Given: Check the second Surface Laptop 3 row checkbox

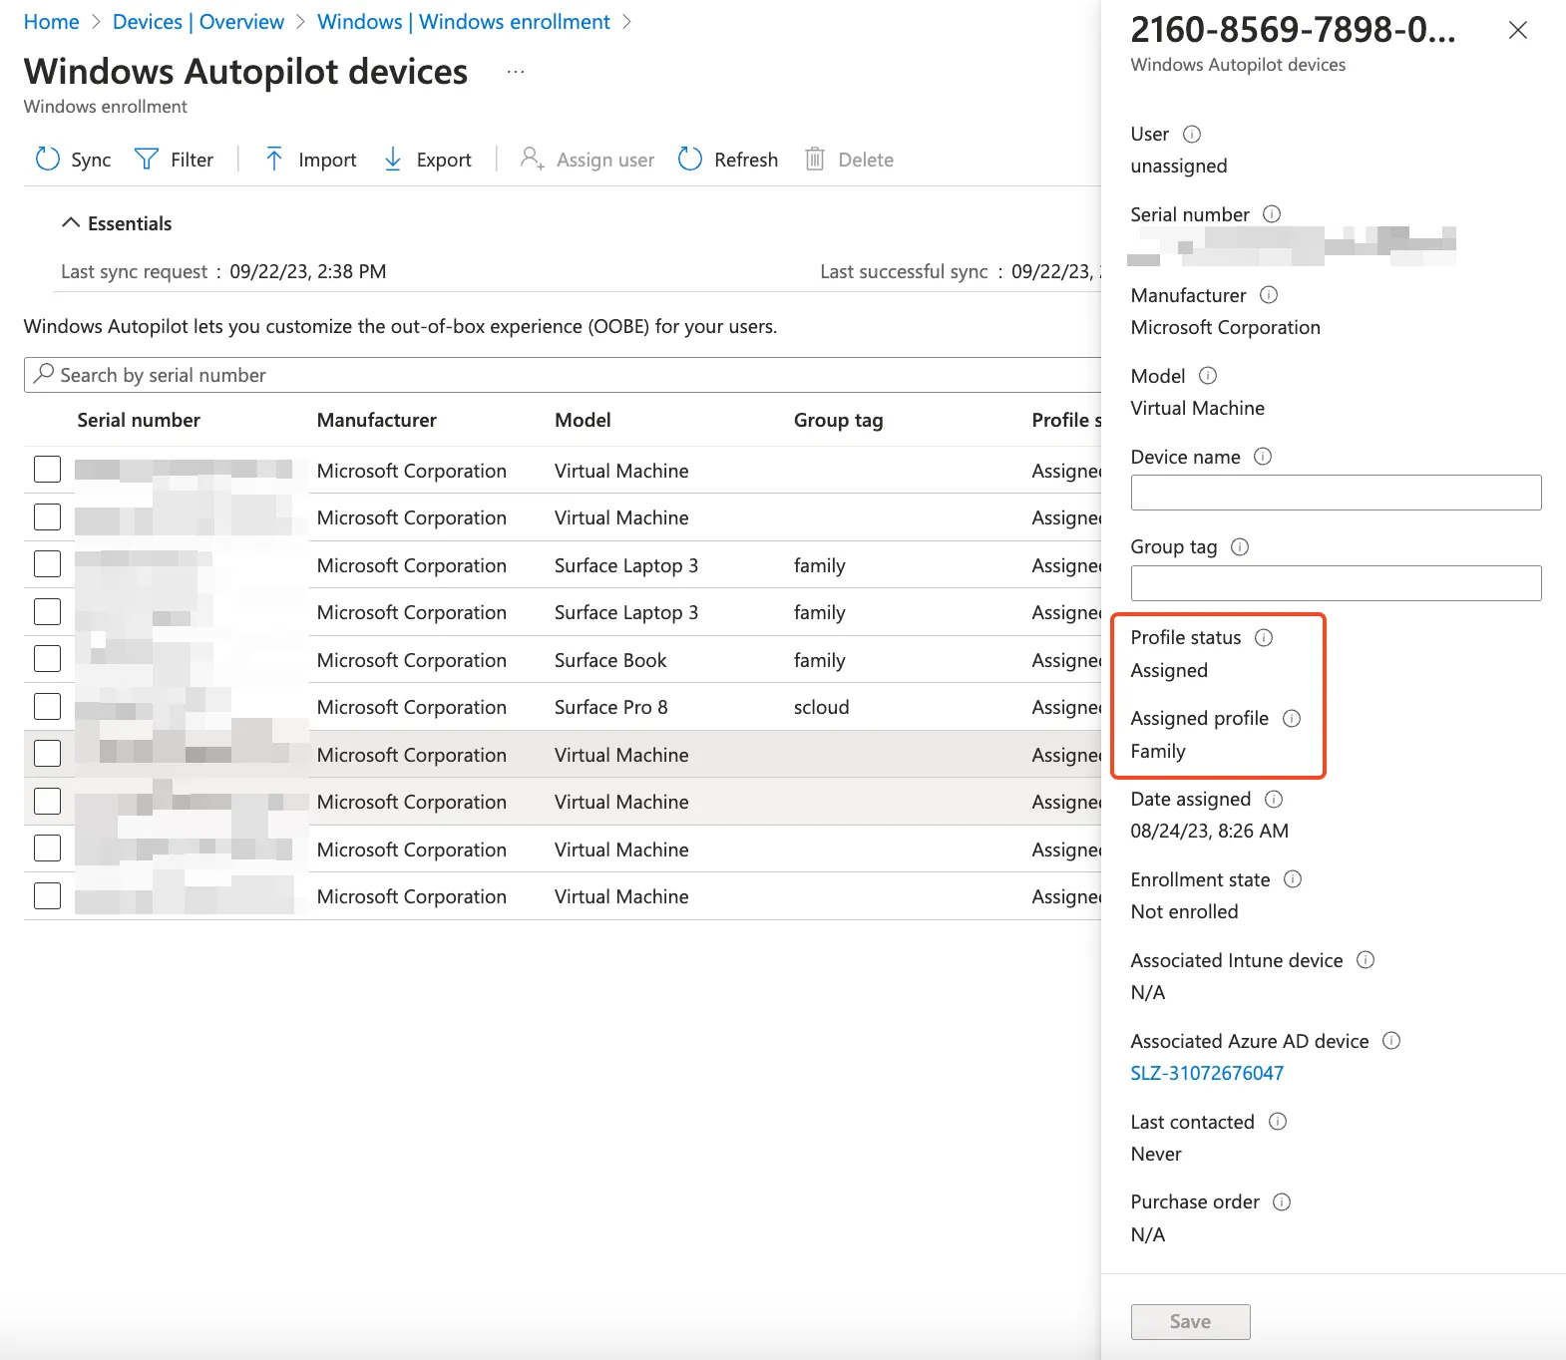Looking at the screenshot, I should click(47, 611).
